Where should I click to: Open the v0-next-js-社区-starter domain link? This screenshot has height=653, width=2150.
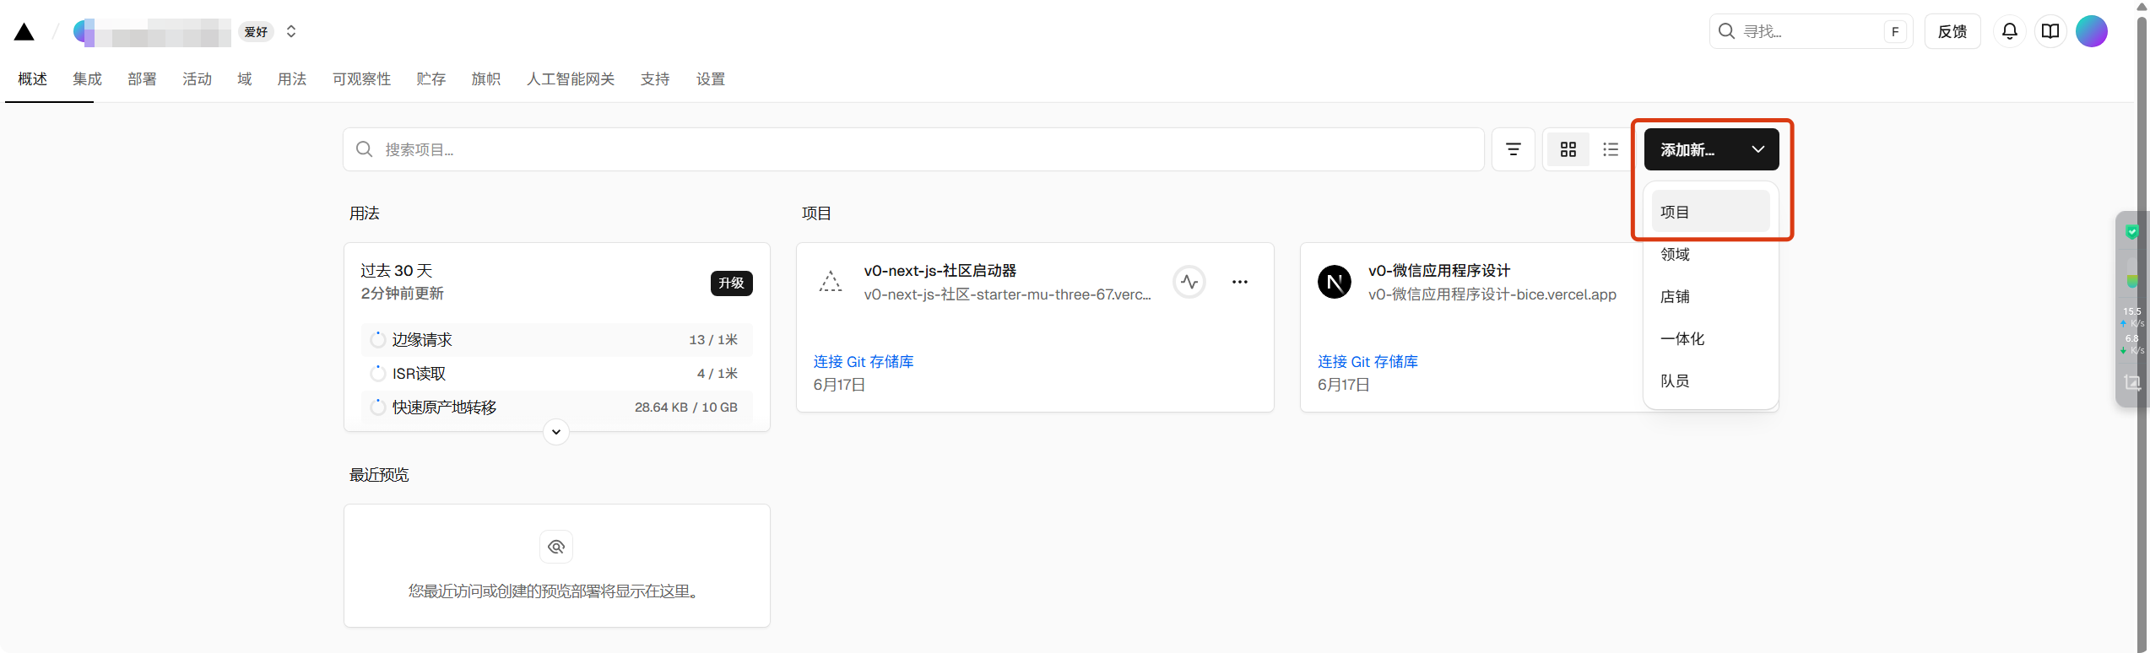tap(1007, 294)
